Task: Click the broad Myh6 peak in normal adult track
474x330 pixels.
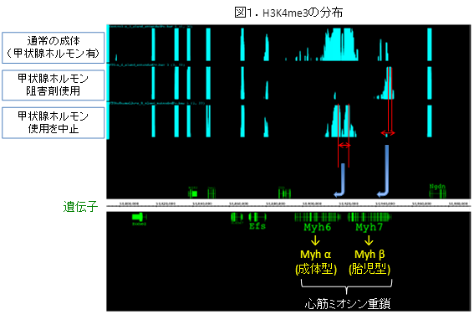Action: pyautogui.click(x=339, y=44)
